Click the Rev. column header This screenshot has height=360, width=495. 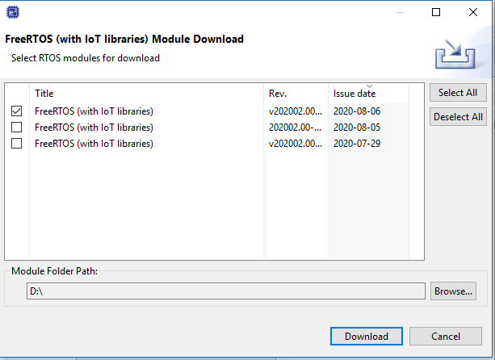tap(278, 94)
